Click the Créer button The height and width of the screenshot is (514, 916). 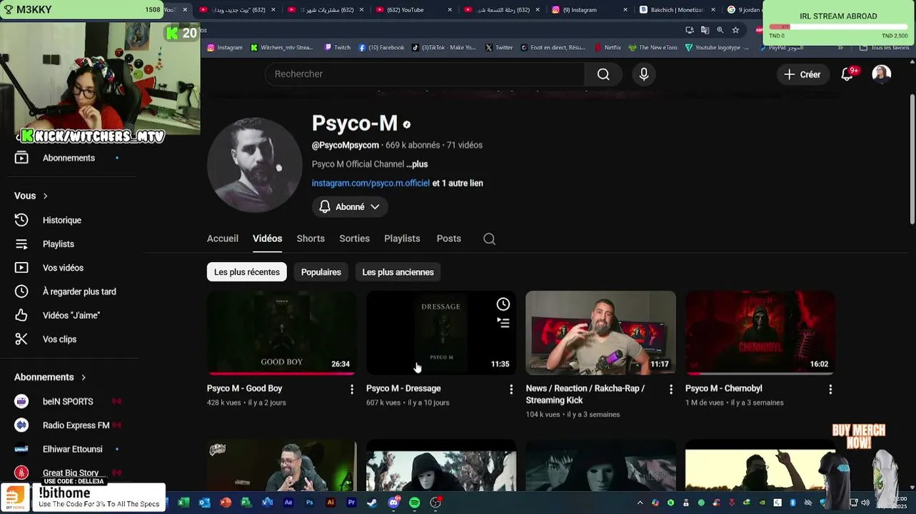802,74
